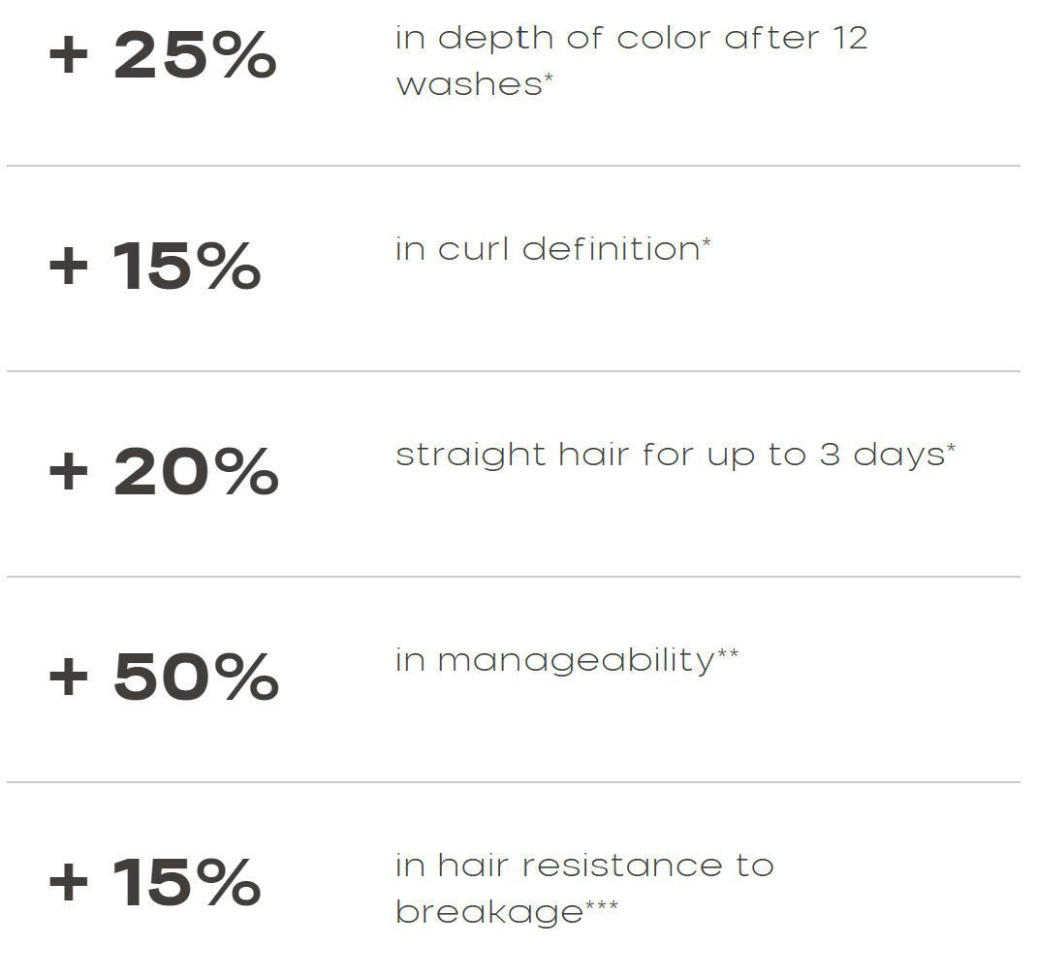Click 'in hair resistance to' text
Screen dimensions: 1037x977
click(584, 866)
